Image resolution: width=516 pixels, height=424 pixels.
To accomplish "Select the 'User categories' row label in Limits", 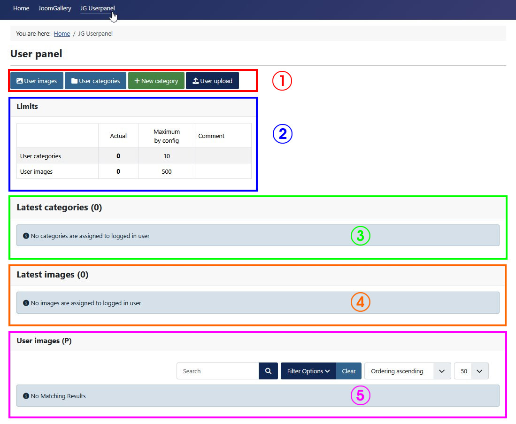I will pyautogui.click(x=40, y=156).
